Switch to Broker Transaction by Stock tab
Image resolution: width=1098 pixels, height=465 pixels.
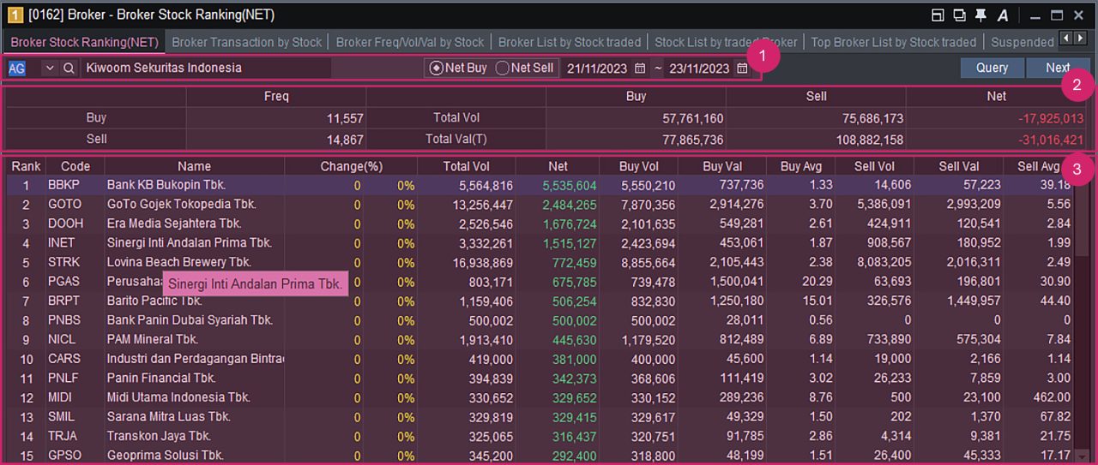[247, 42]
